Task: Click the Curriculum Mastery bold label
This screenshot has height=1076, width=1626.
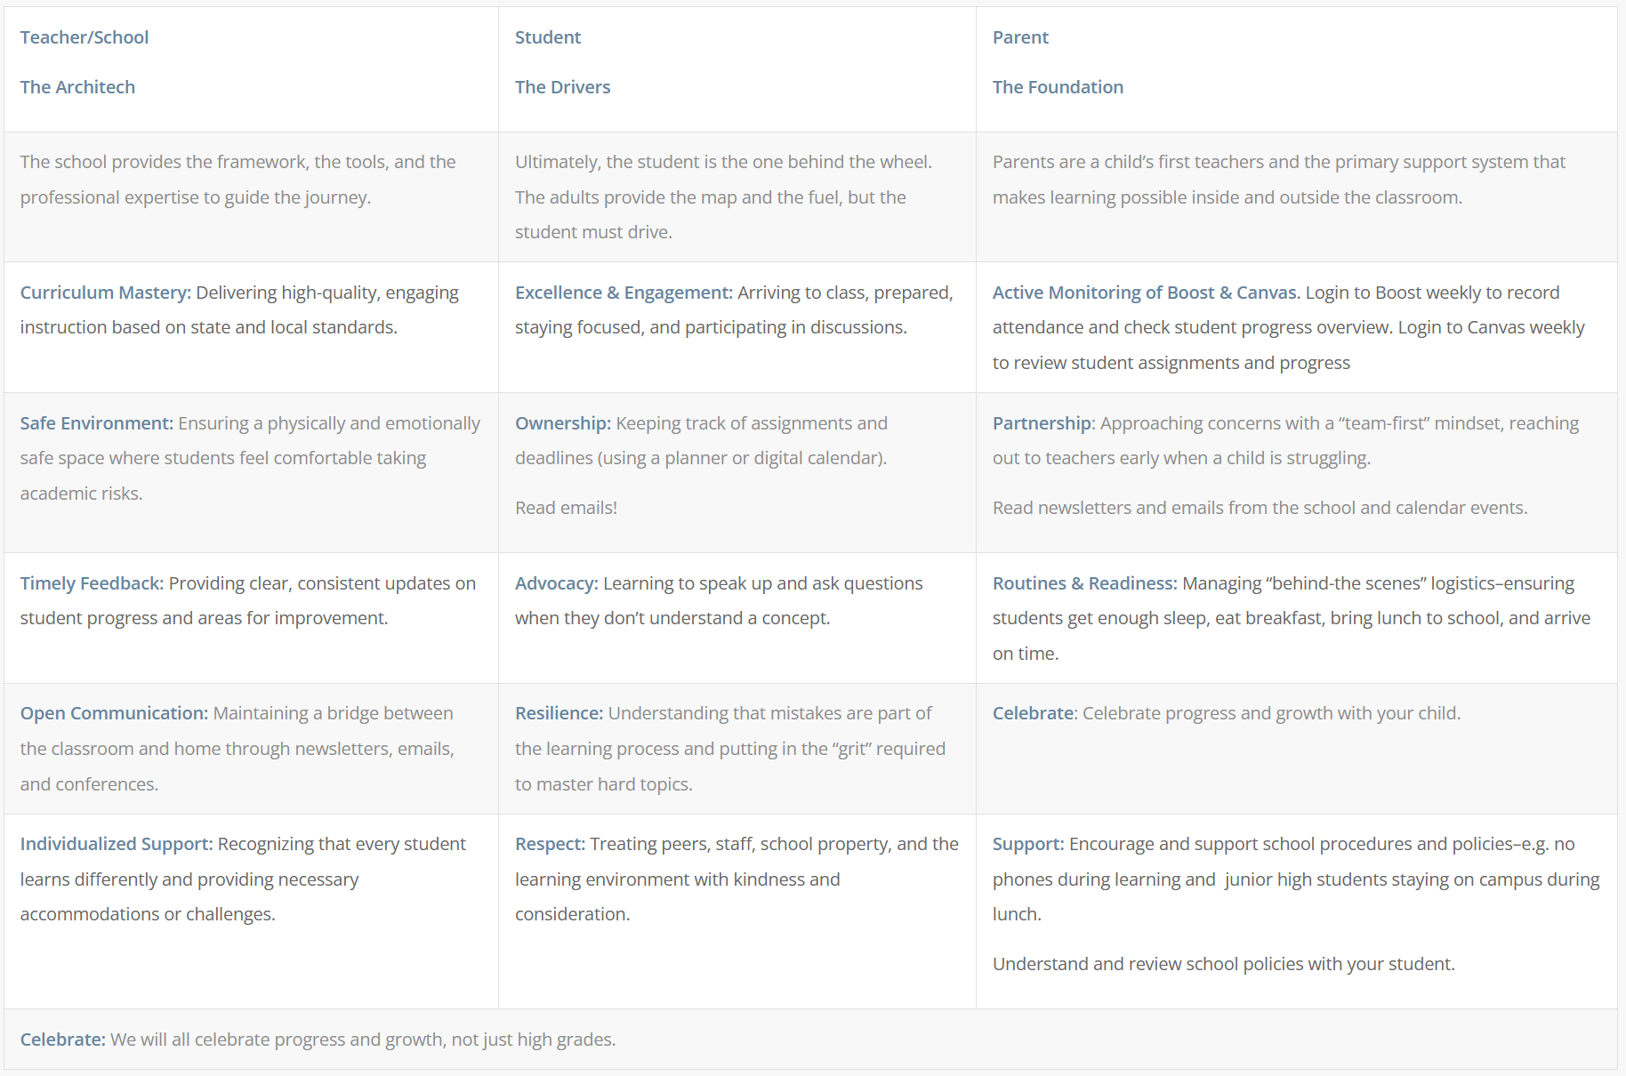Action: [105, 293]
